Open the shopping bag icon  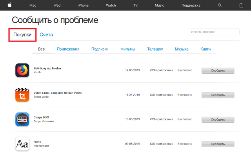pyautogui.click(x=241, y=5)
